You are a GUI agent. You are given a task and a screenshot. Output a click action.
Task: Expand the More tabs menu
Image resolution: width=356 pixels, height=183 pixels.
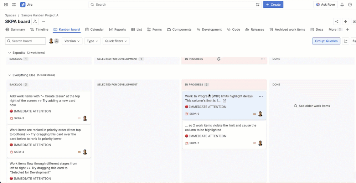point(335,30)
